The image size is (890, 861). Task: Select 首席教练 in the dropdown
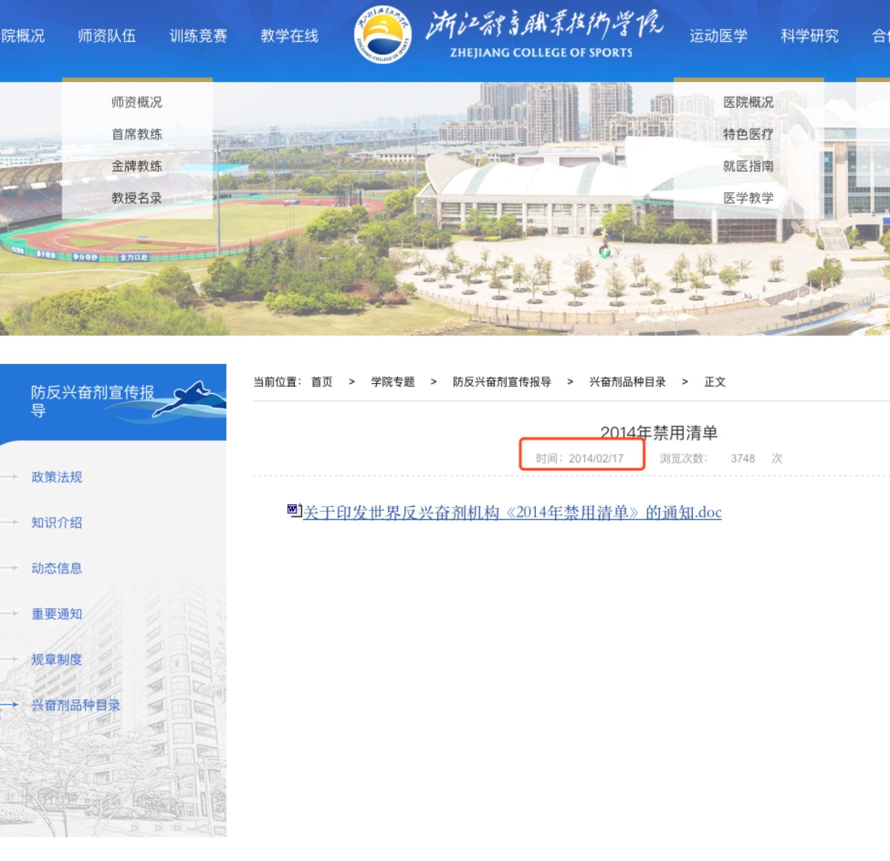coord(137,134)
